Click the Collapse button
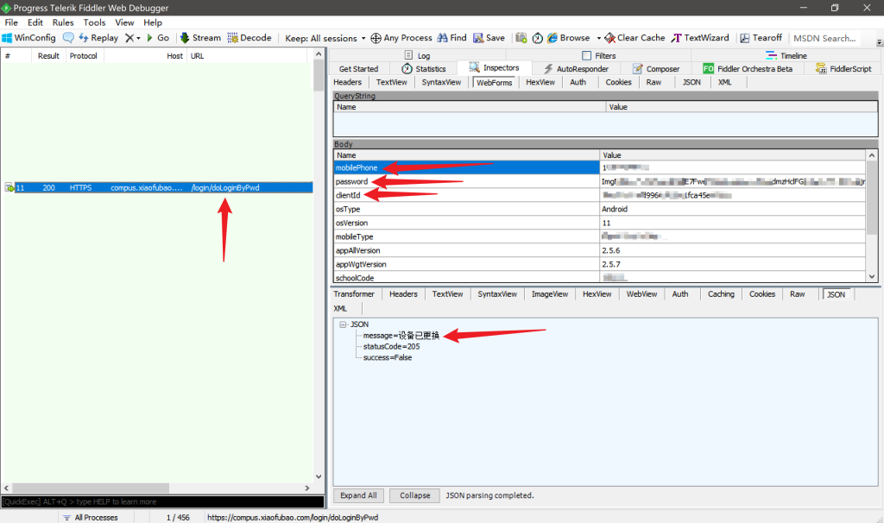884x523 pixels. click(x=415, y=495)
